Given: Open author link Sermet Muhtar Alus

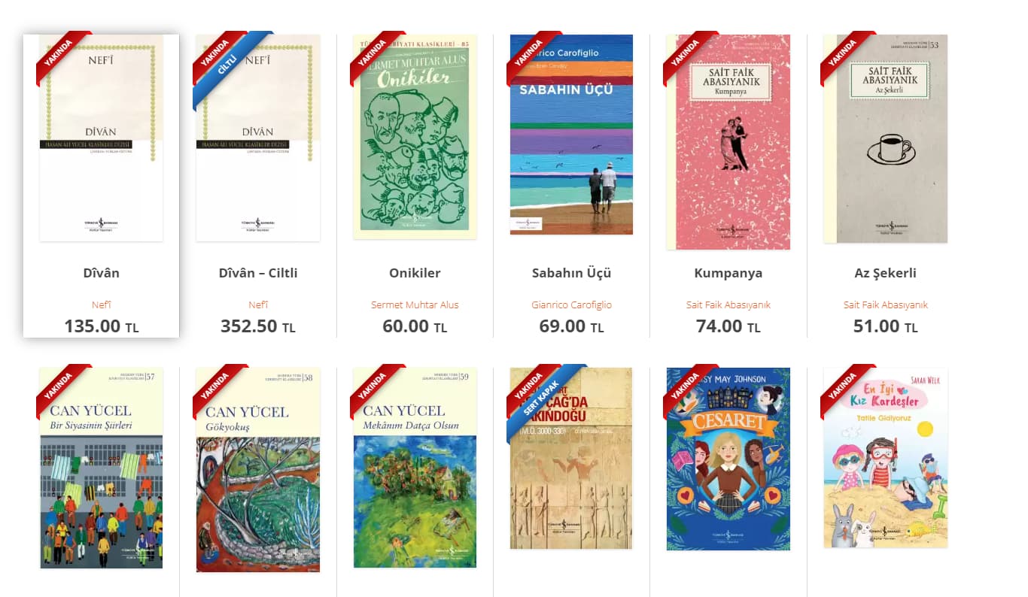Looking at the screenshot, I should tap(415, 305).
